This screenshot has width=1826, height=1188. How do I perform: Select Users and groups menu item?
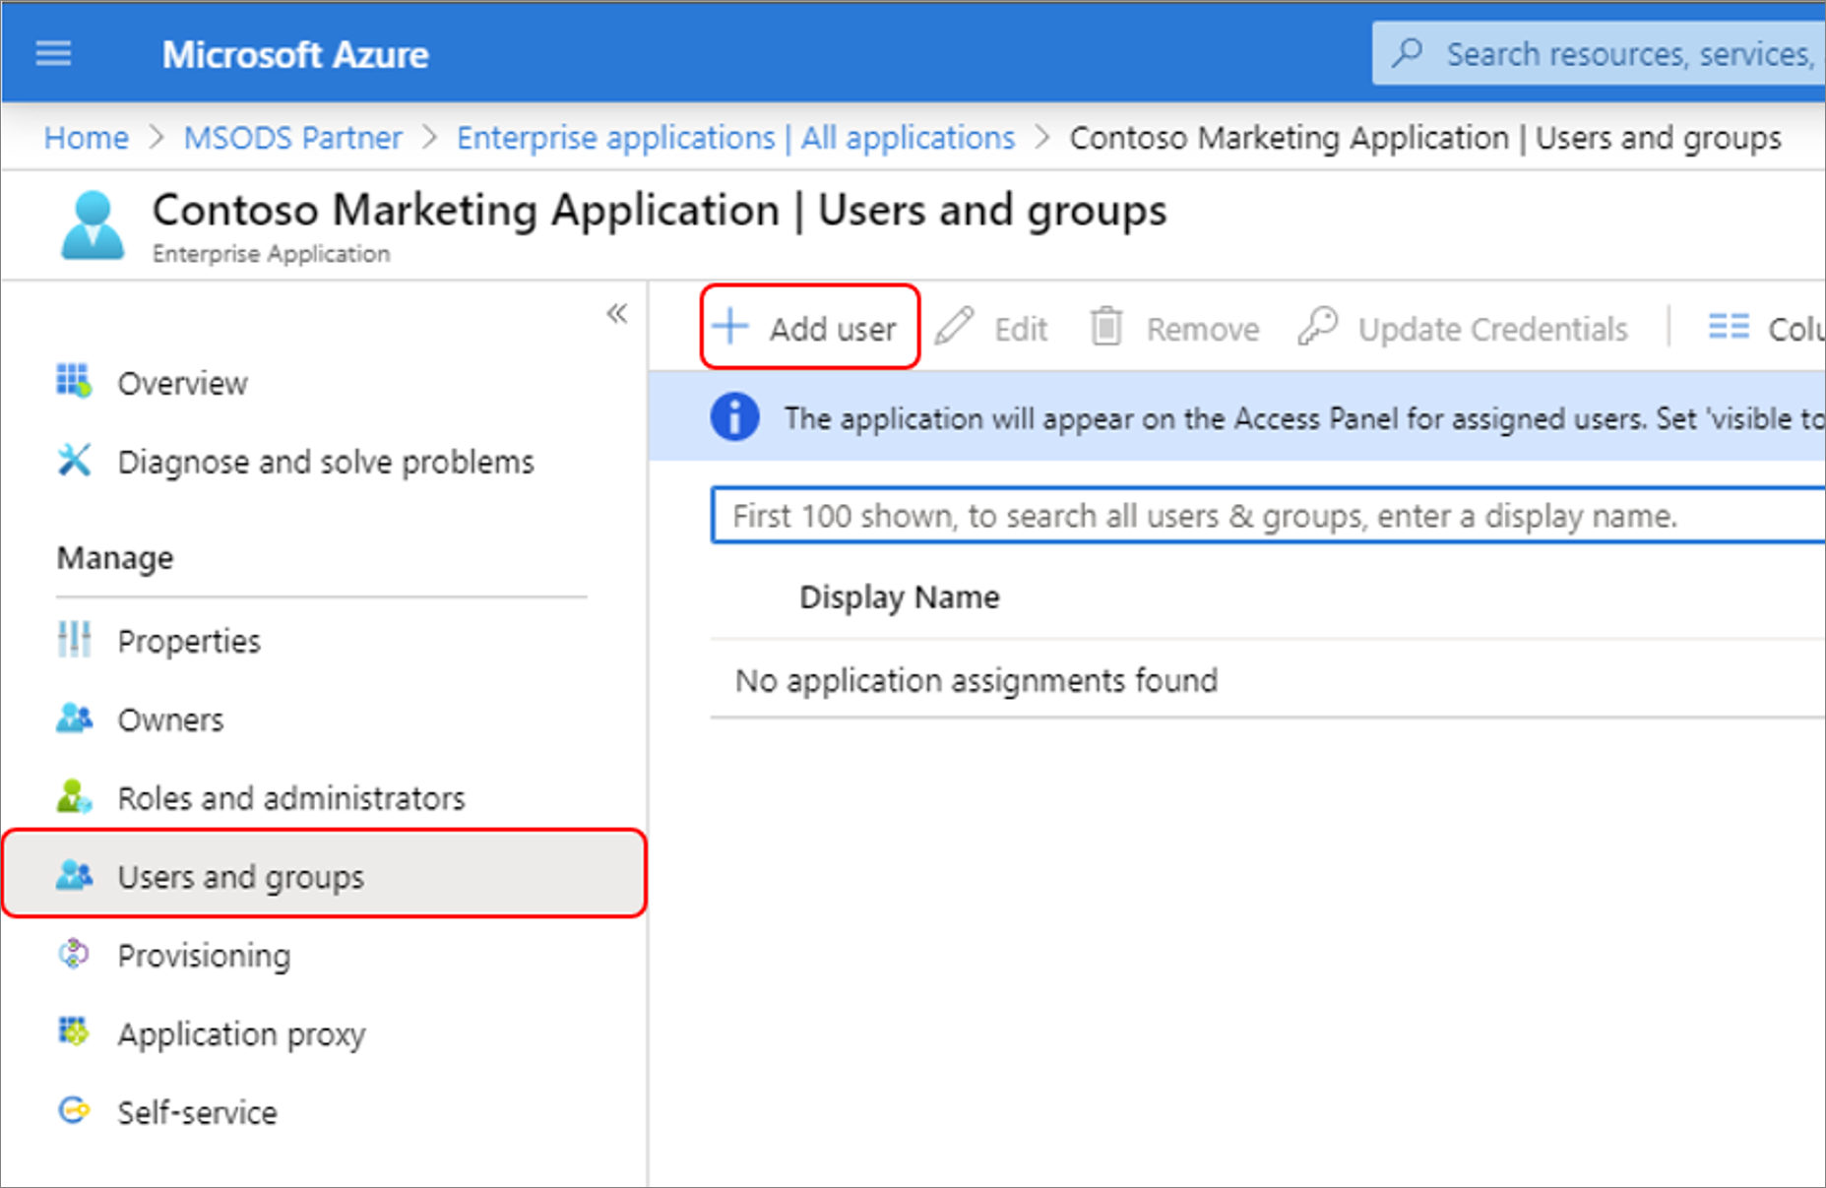pos(325,875)
